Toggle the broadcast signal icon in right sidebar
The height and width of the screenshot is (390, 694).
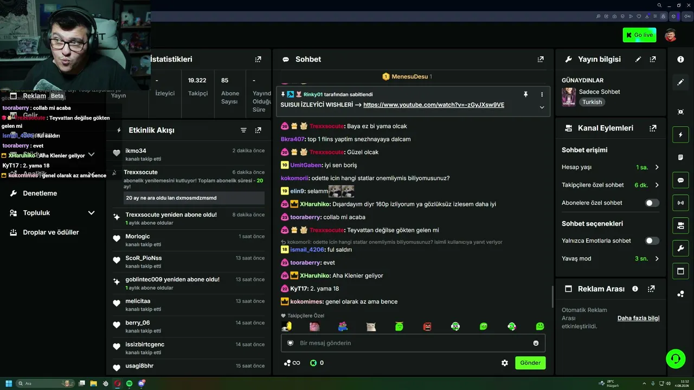tap(680, 203)
